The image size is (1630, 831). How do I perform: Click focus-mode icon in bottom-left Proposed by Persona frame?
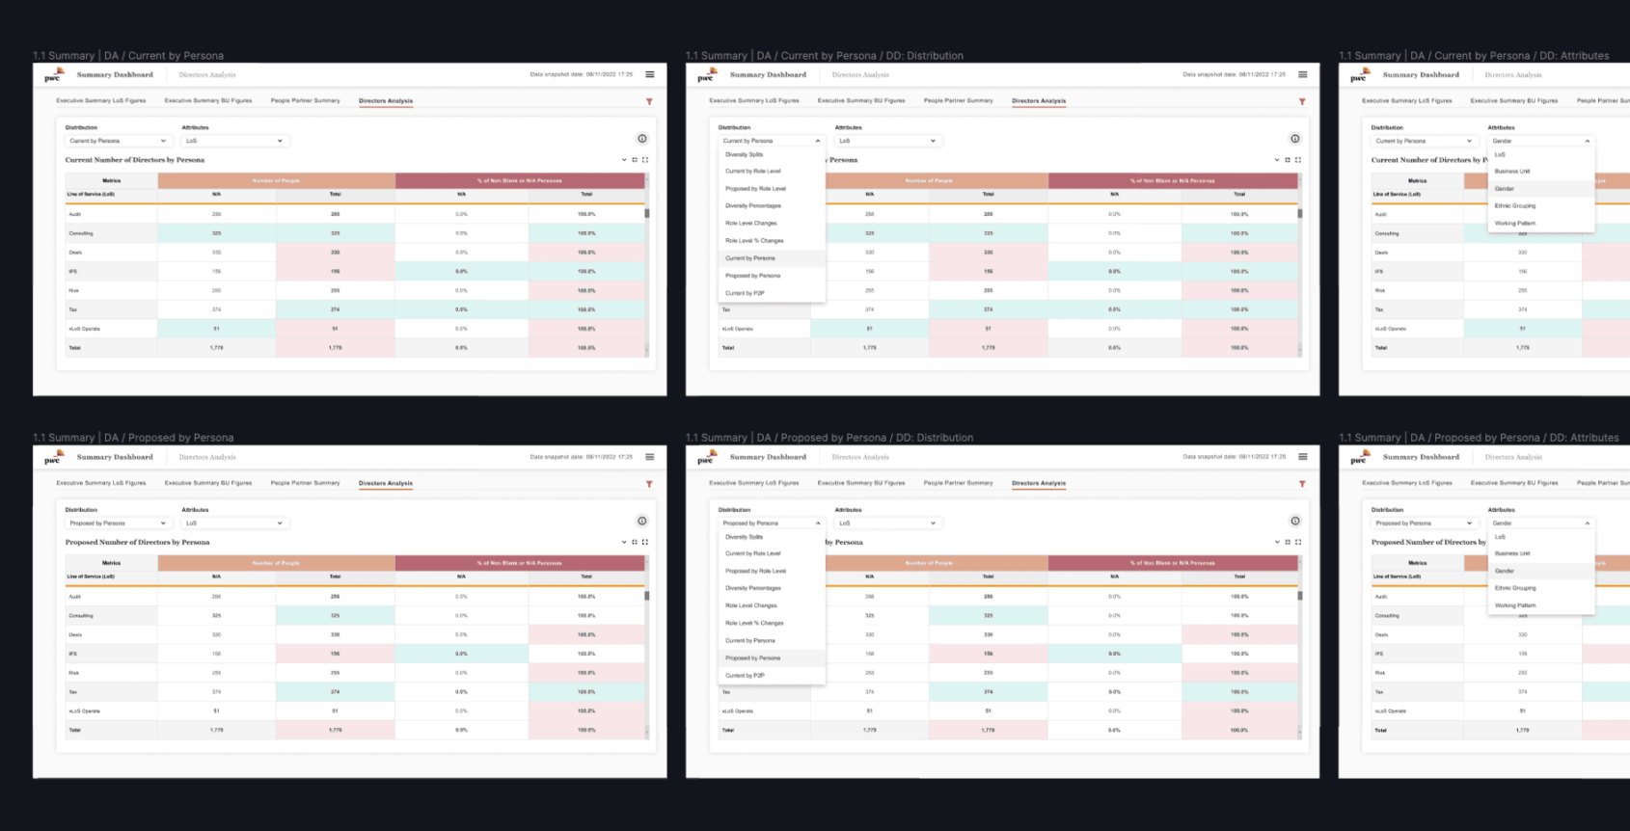pos(635,543)
